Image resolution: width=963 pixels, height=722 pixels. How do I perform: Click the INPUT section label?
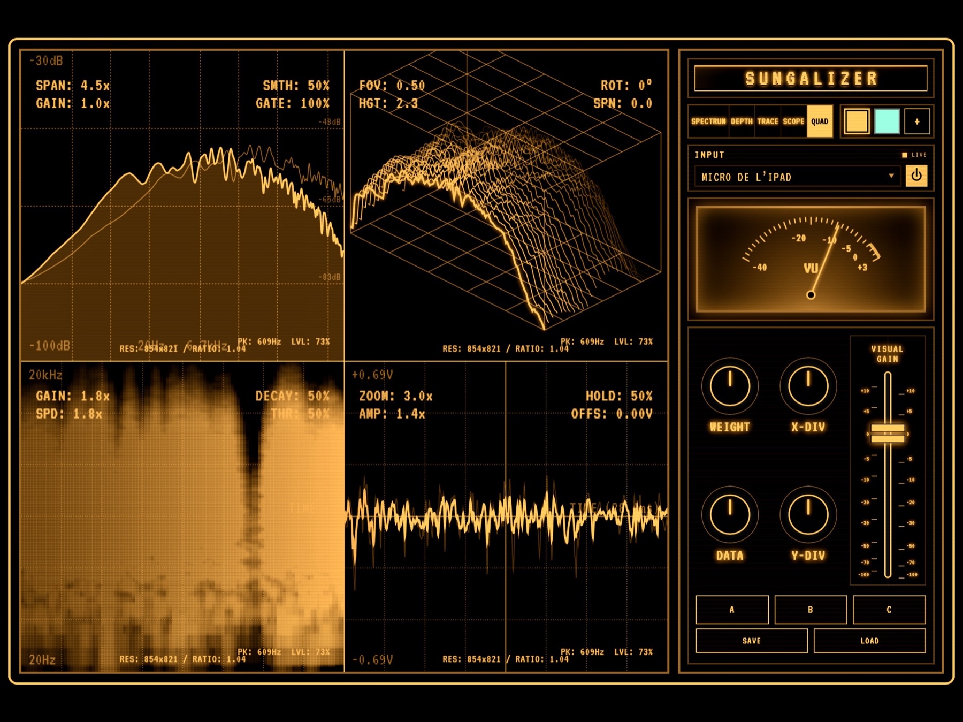point(709,155)
